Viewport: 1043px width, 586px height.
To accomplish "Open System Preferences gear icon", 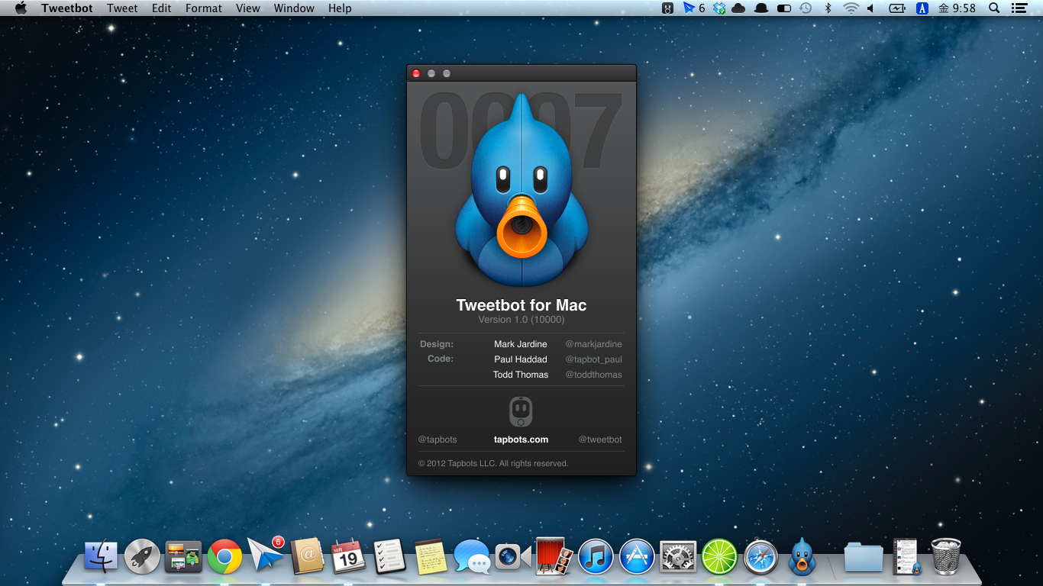I will pyautogui.click(x=678, y=556).
